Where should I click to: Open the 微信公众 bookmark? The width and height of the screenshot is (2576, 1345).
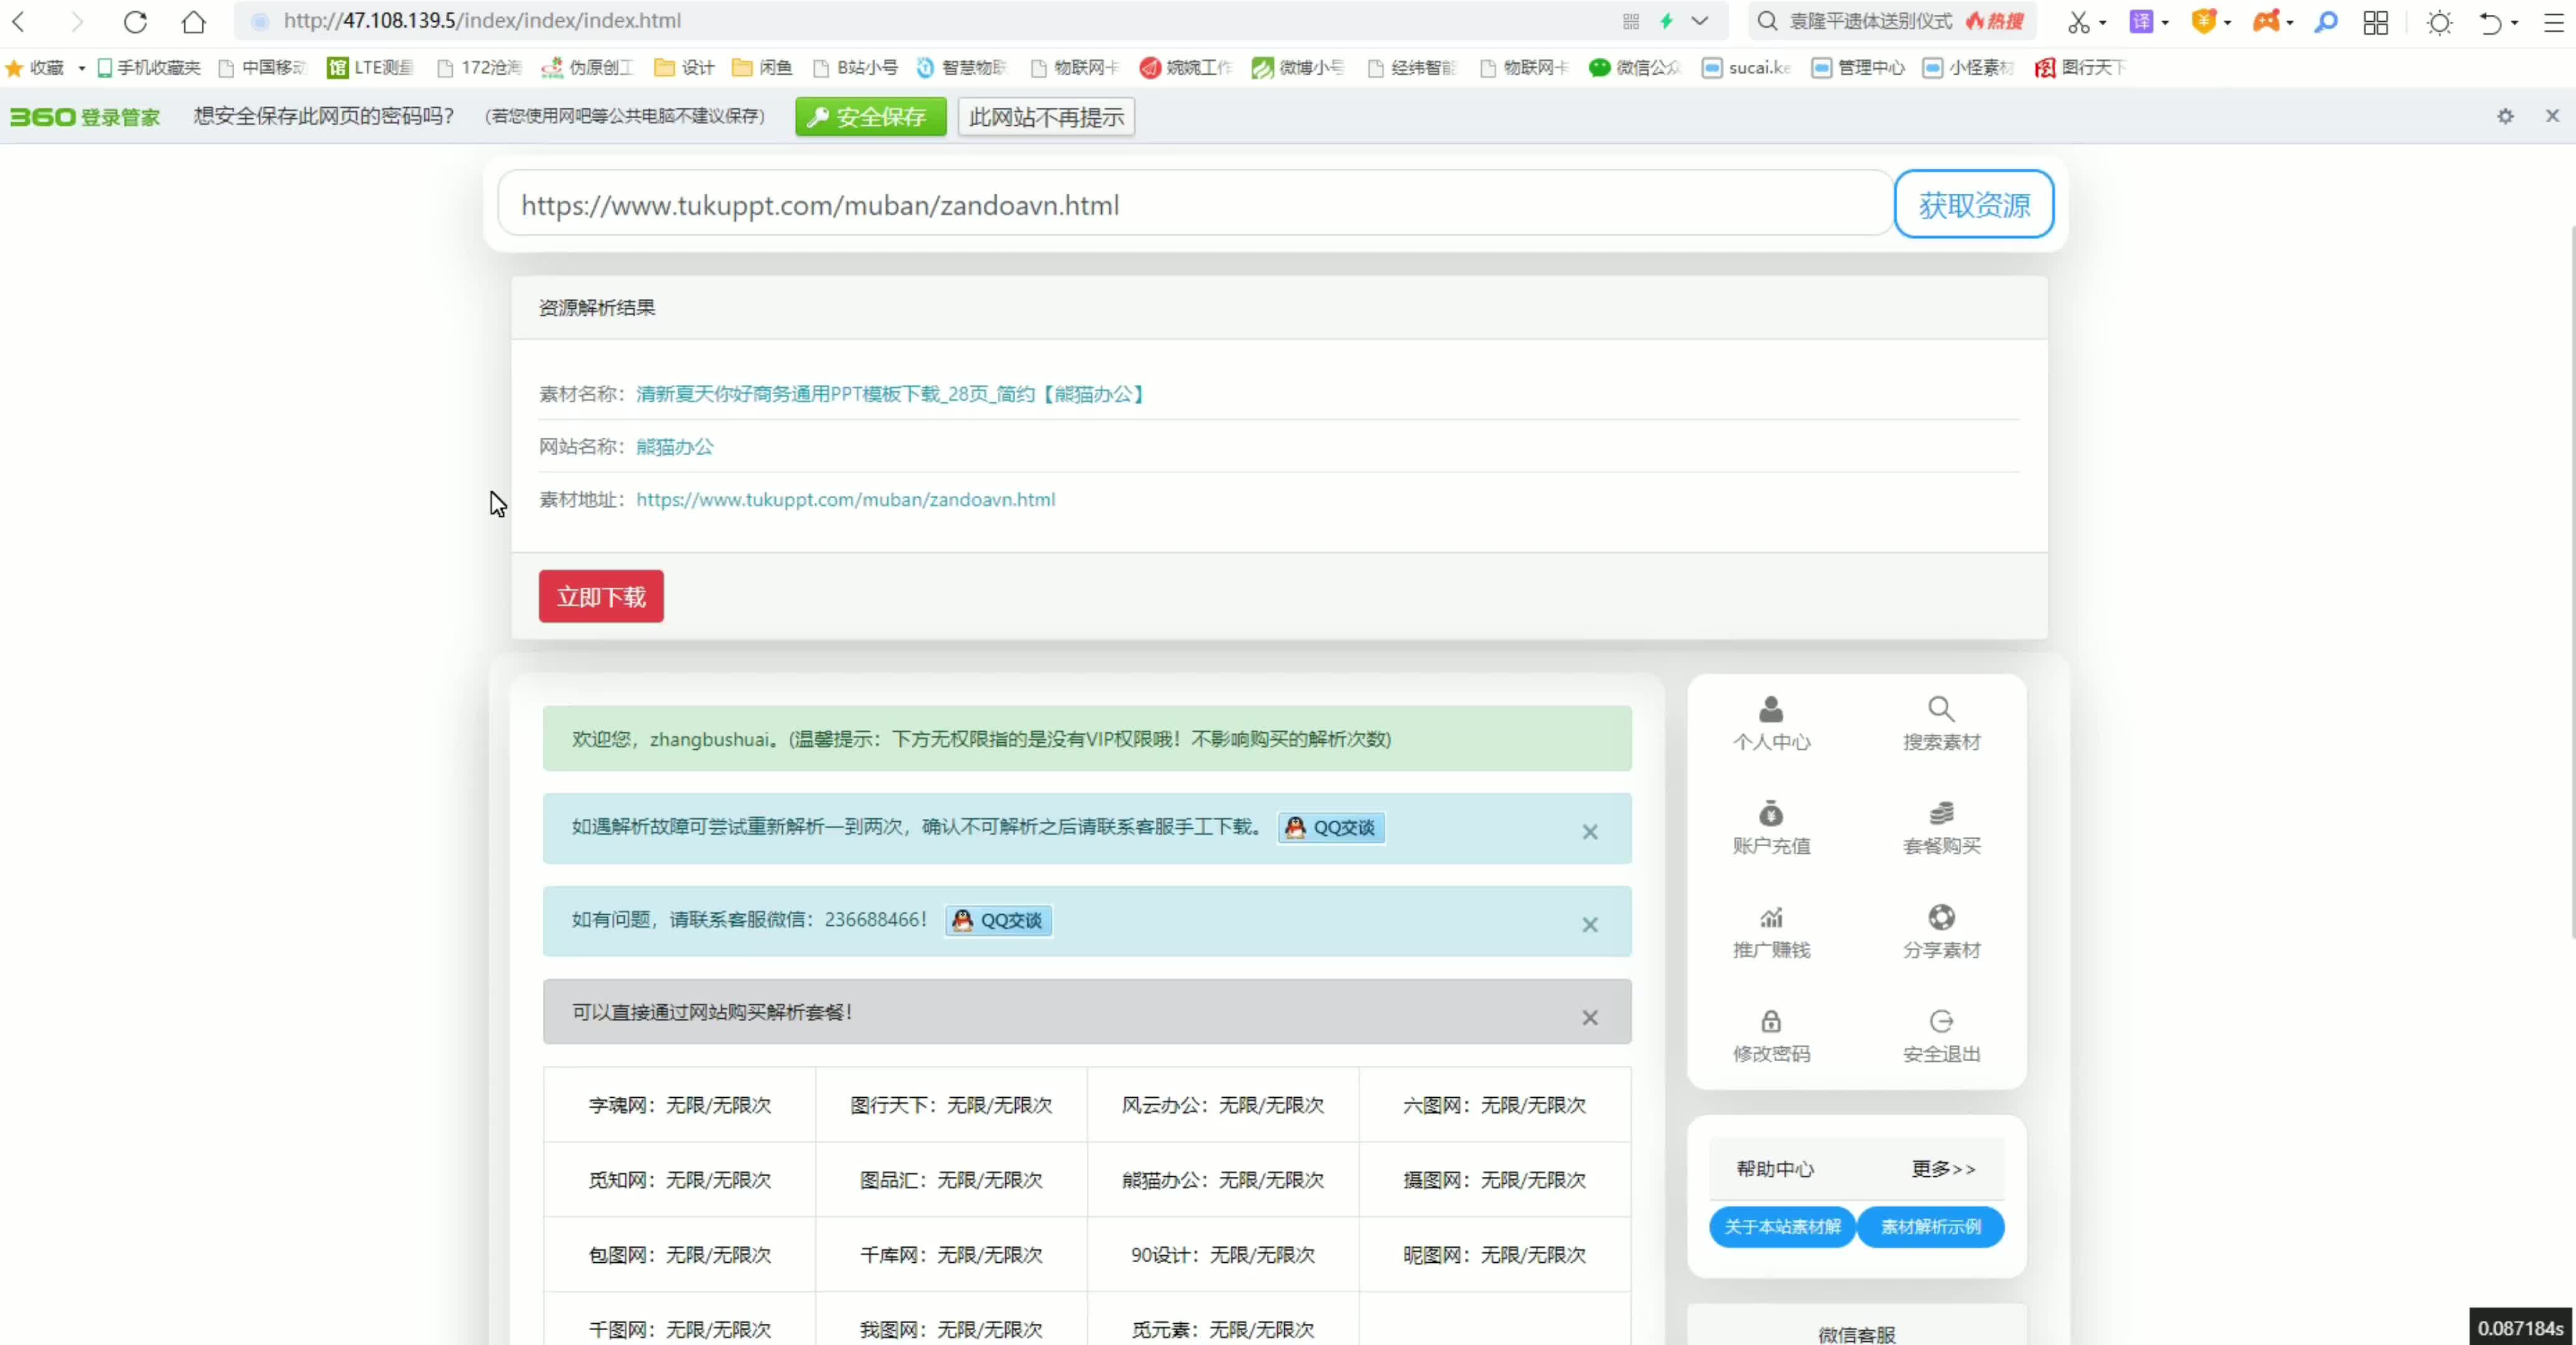(1635, 67)
